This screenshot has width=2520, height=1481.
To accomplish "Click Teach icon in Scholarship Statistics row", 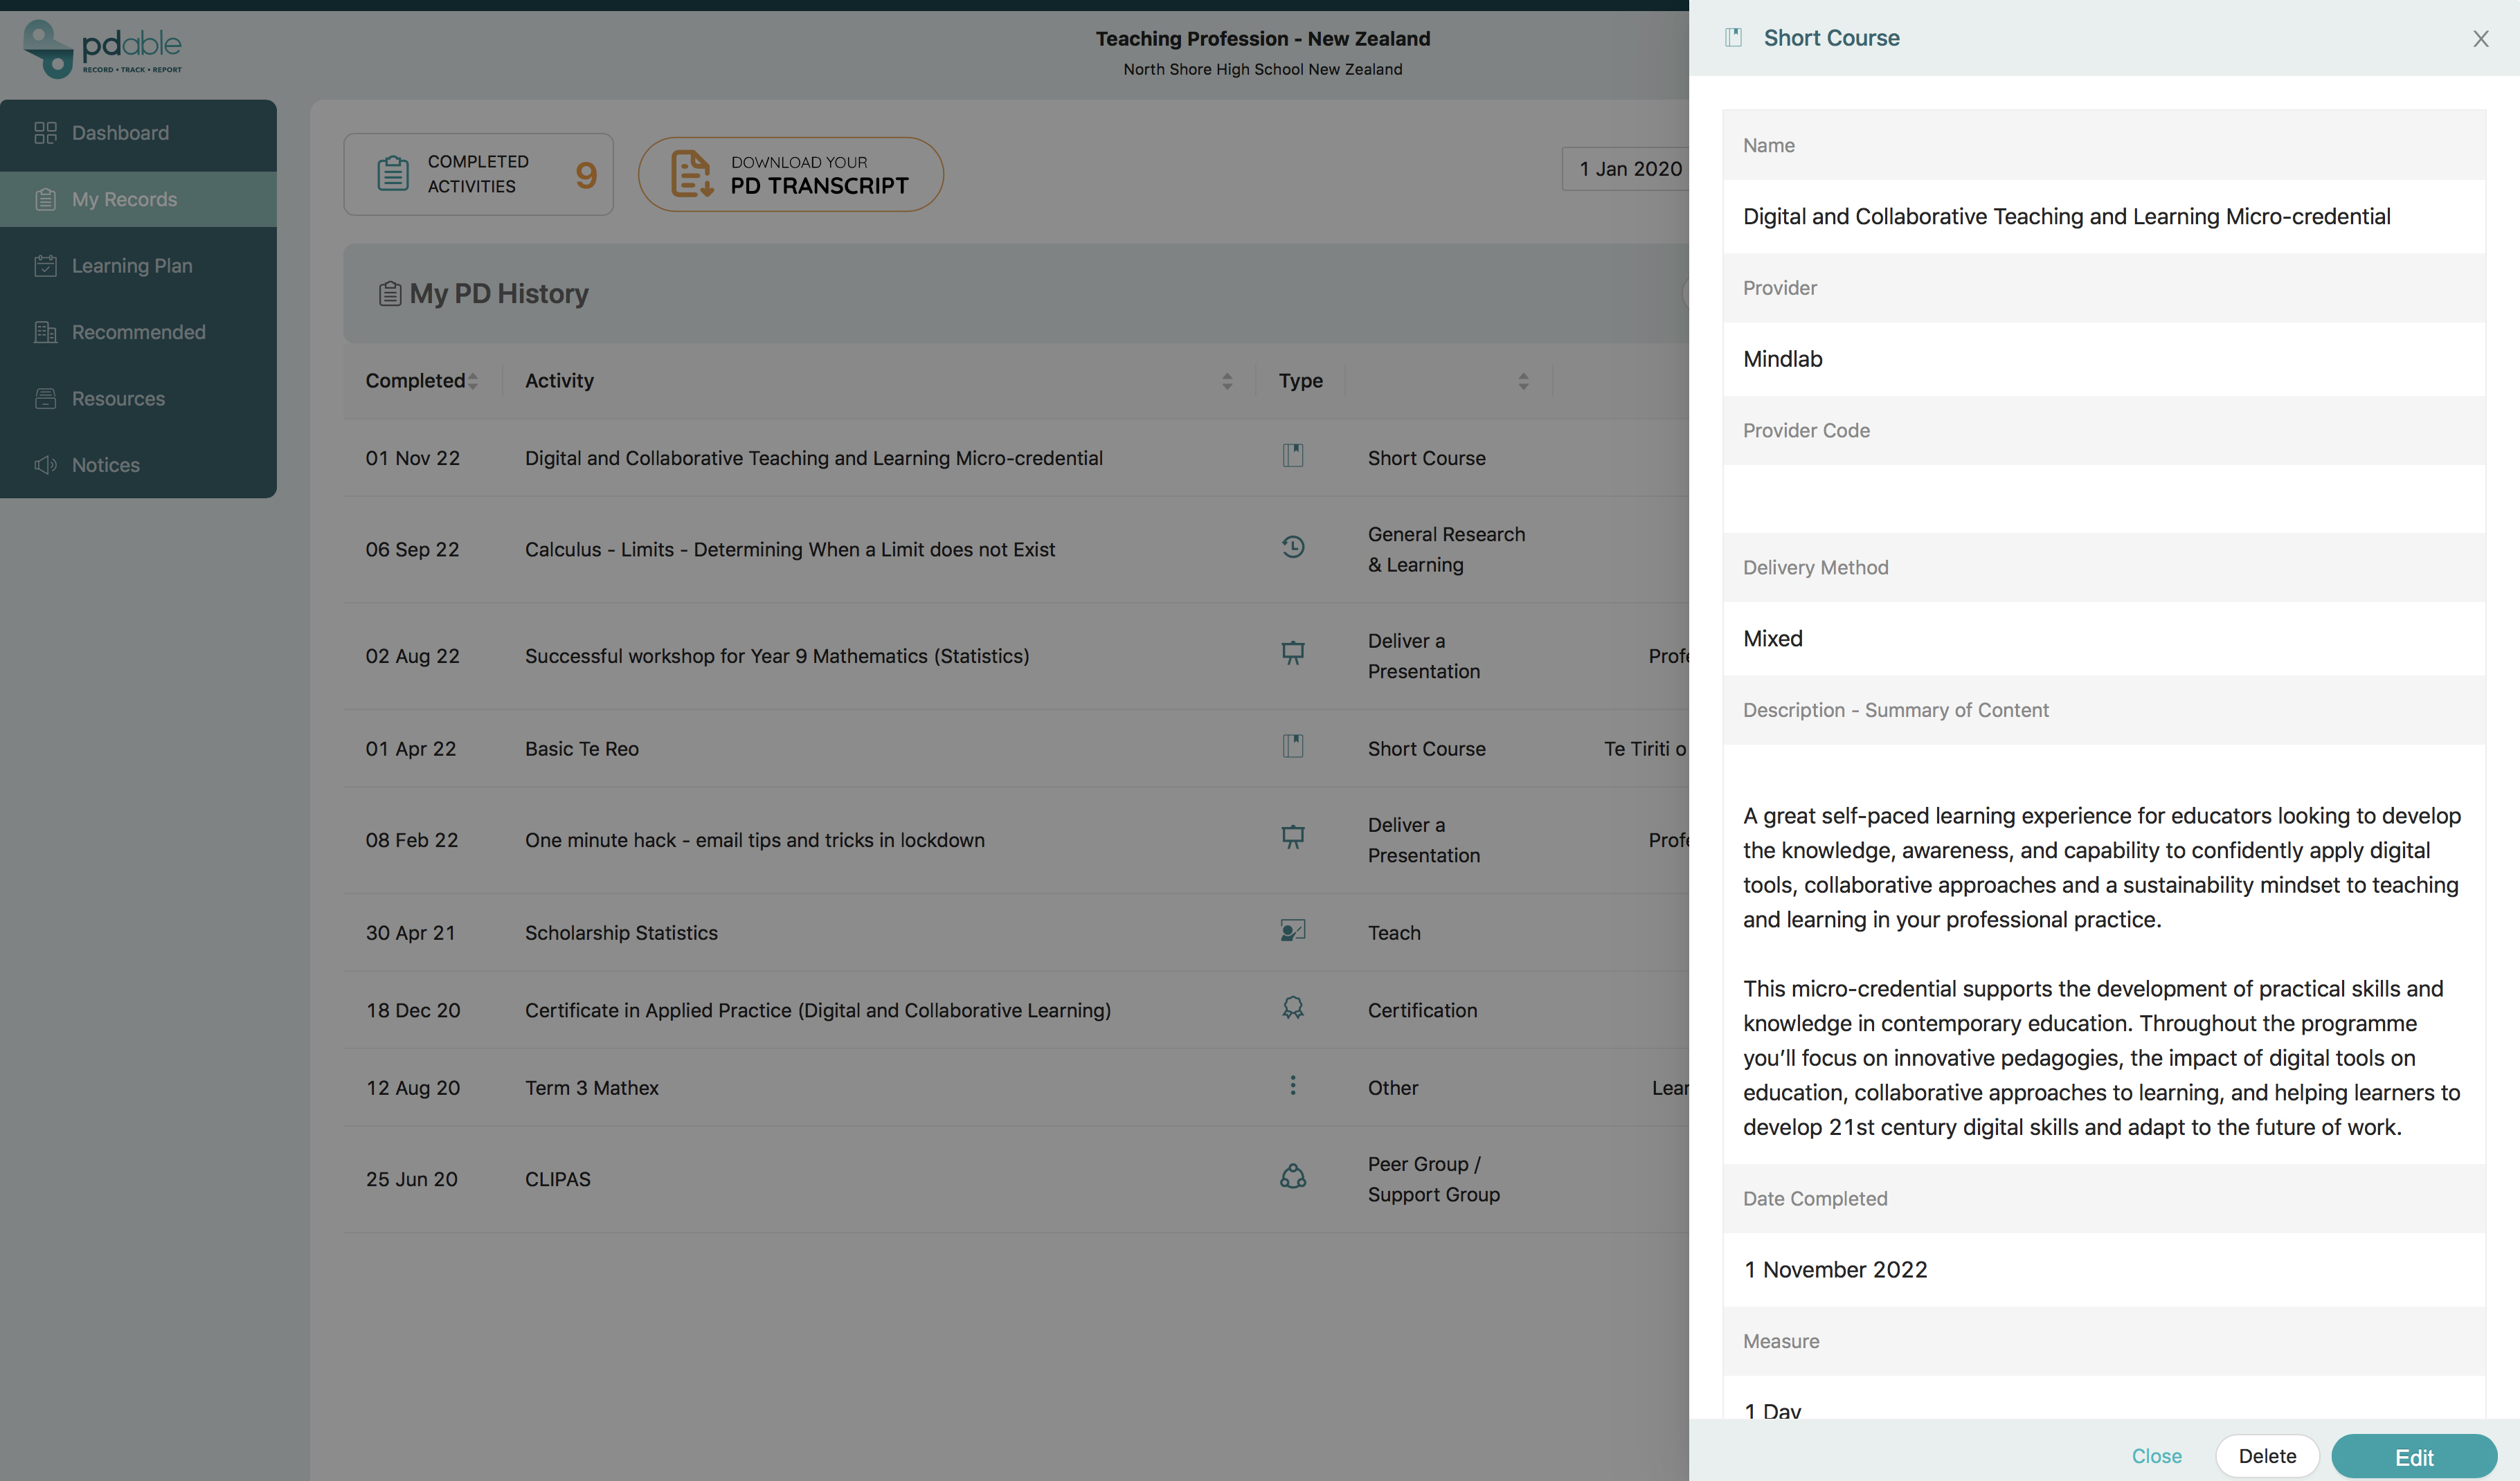I will [x=1293, y=930].
